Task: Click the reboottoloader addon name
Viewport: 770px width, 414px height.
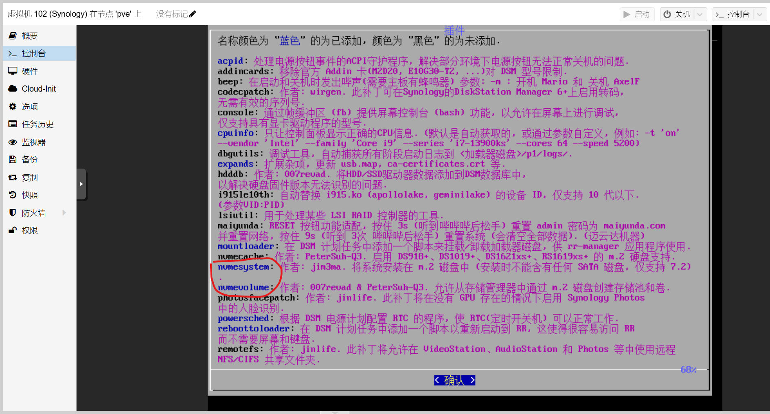Action: (x=253, y=329)
